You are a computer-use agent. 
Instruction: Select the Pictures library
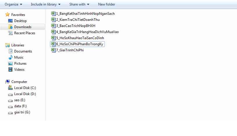20,64
